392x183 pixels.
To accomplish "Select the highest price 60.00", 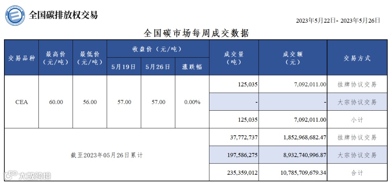I will (x=56, y=102).
